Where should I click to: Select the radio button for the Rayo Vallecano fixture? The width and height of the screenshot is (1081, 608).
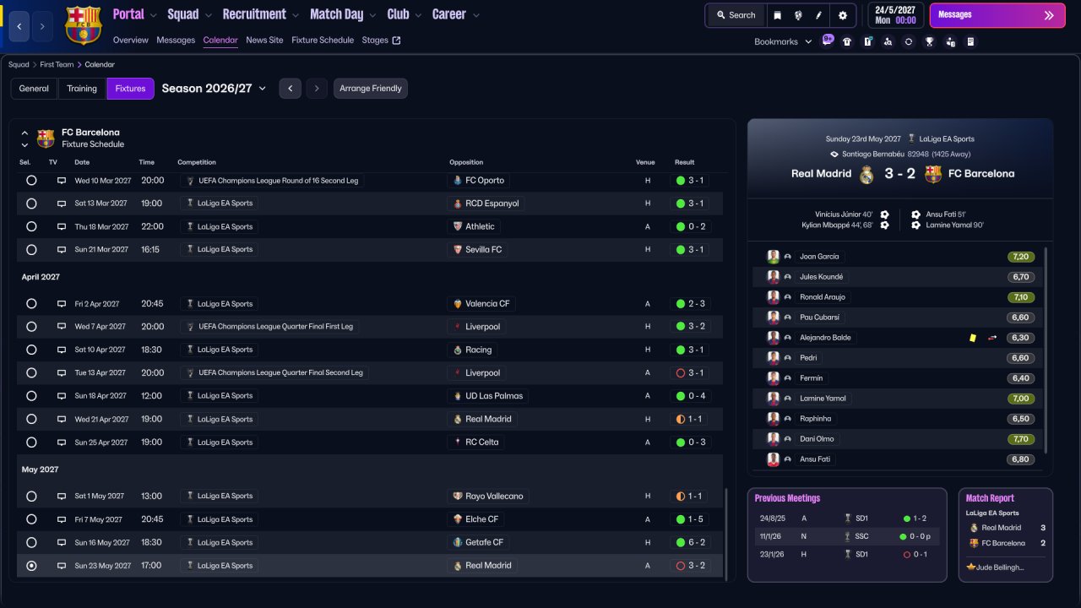click(31, 497)
